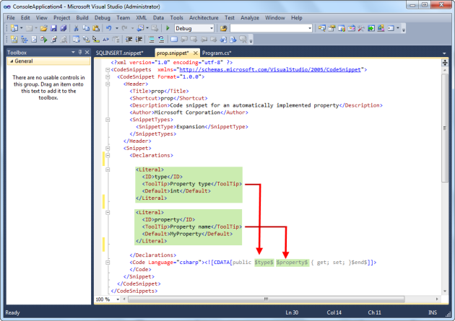The height and width of the screenshot is (321, 455).
Task: Open the zoom level 100 % dropdown
Action: click(x=116, y=299)
